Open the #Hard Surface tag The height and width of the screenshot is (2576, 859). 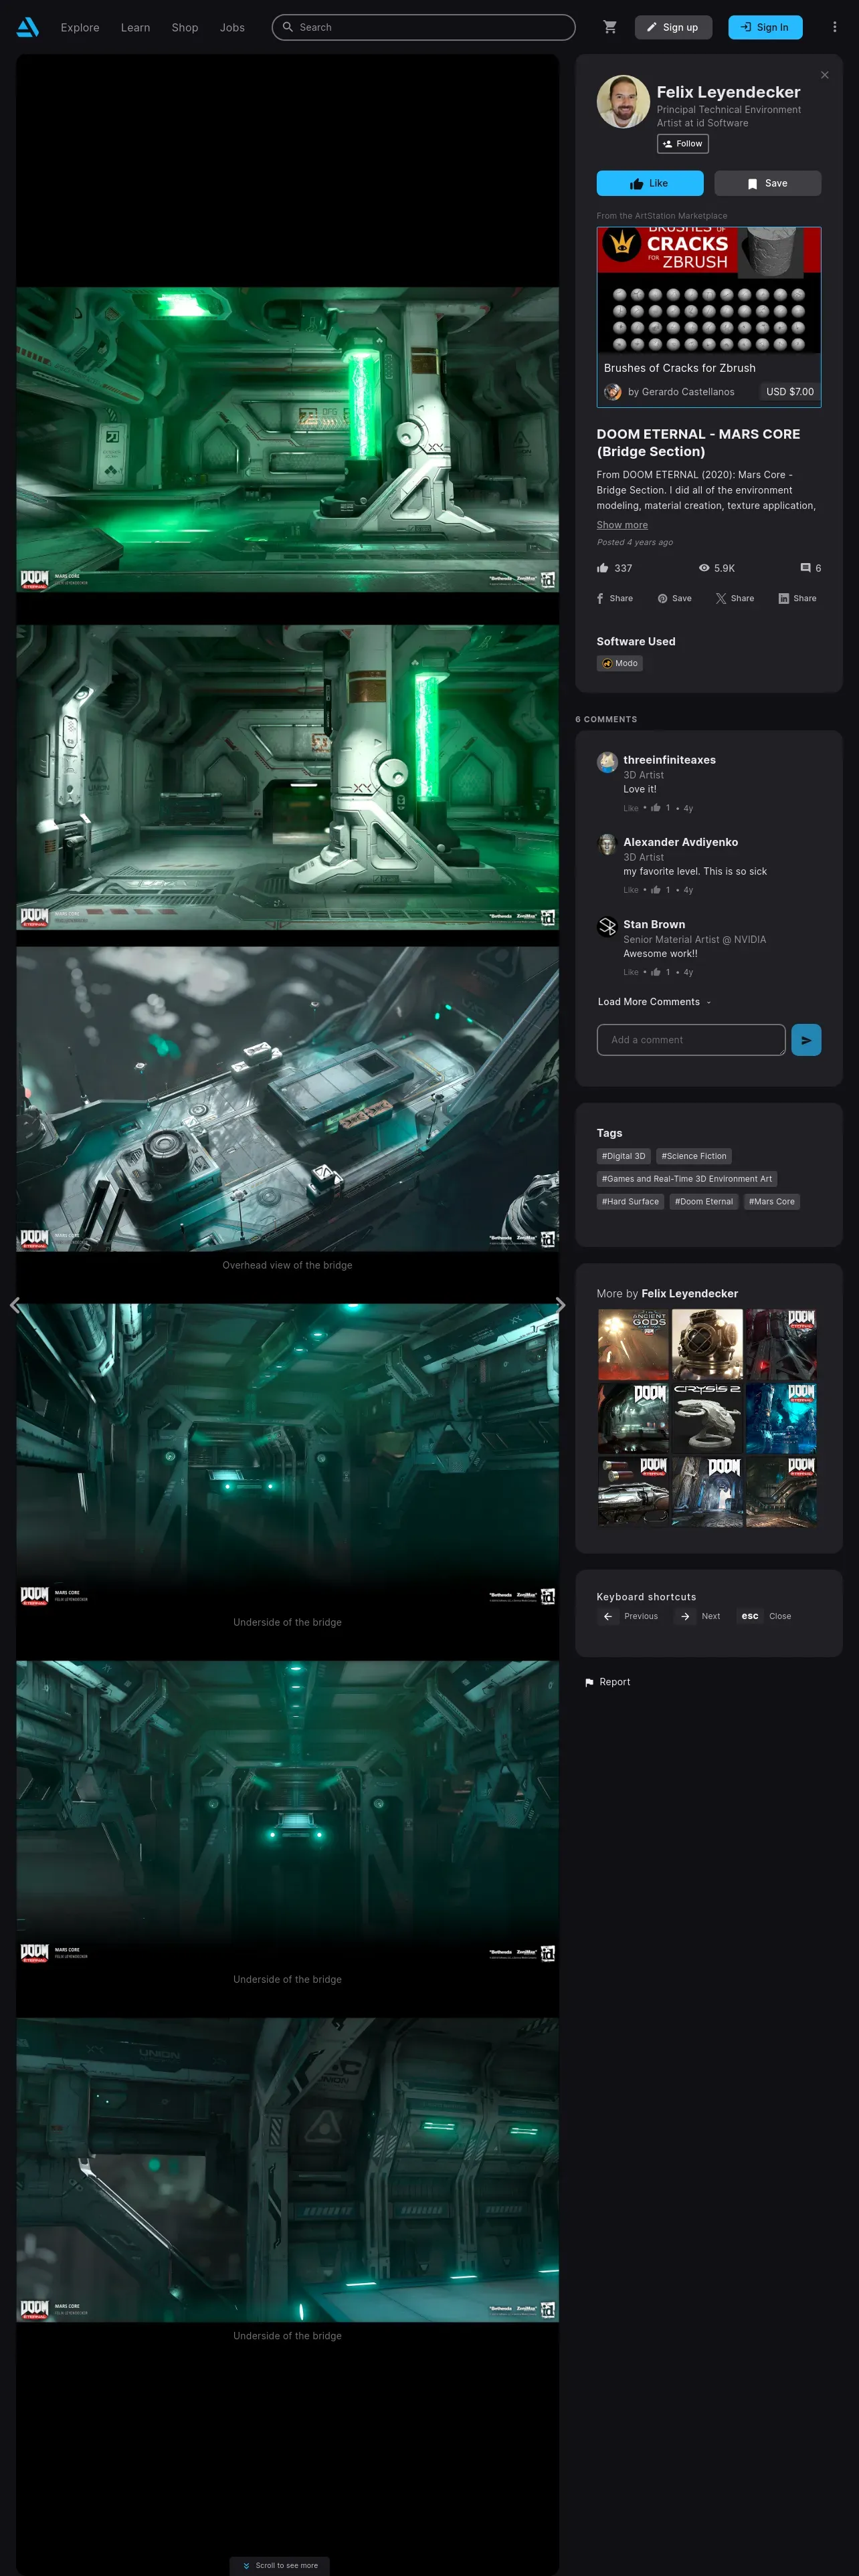coord(630,1202)
